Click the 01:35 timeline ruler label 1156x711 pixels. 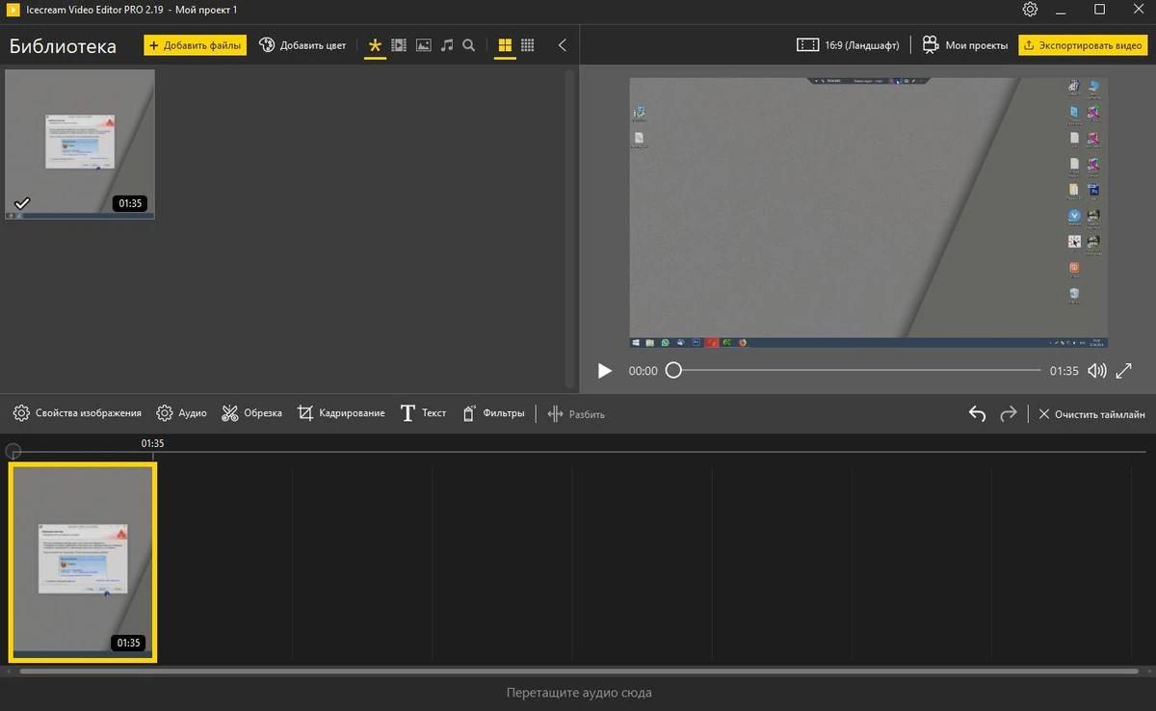[x=152, y=444]
